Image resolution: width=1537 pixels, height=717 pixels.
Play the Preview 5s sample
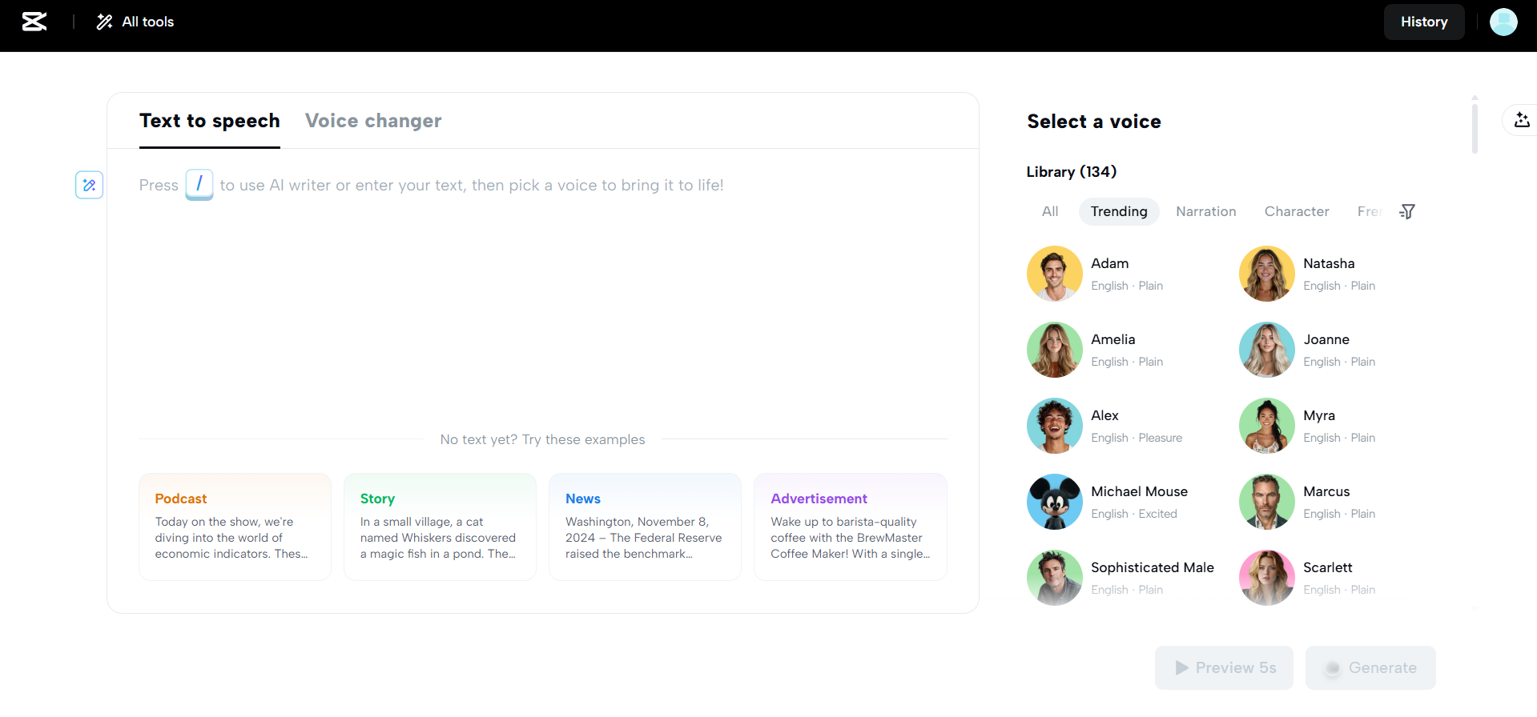[x=1224, y=667]
